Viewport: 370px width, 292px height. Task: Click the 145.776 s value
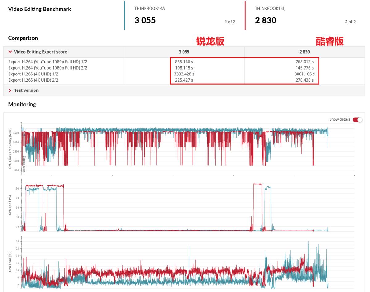tap(305, 68)
